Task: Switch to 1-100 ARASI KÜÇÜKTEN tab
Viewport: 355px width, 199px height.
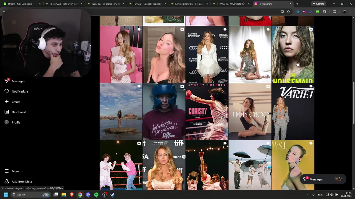Action: point(231,4)
